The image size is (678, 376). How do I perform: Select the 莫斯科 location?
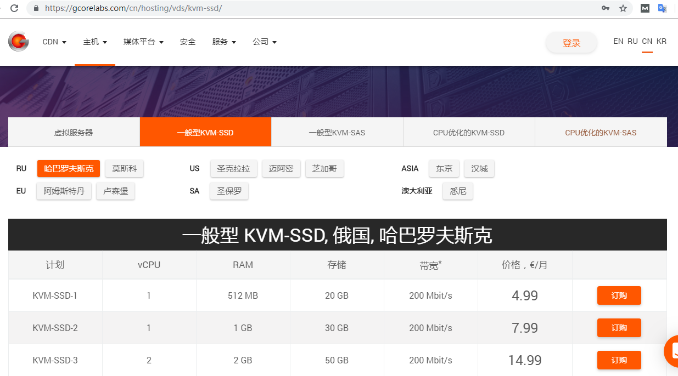[x=125, y=168]
